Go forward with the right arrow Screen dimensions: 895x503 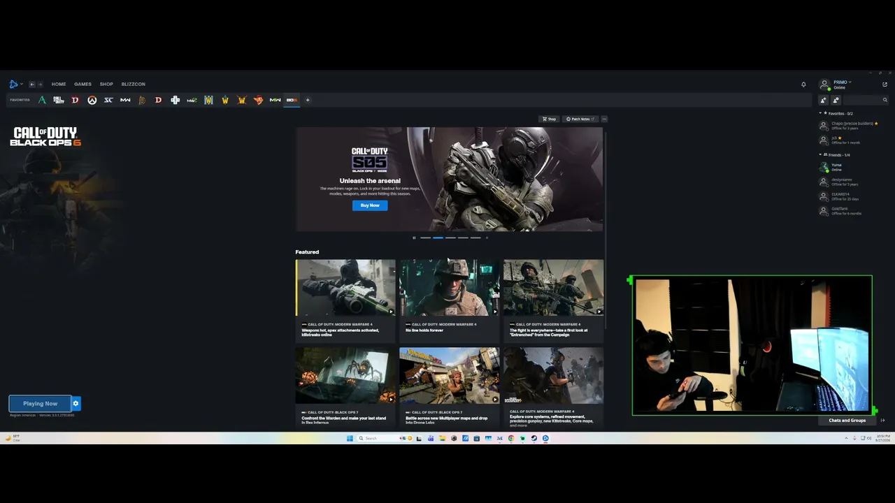tap(41, 85)
